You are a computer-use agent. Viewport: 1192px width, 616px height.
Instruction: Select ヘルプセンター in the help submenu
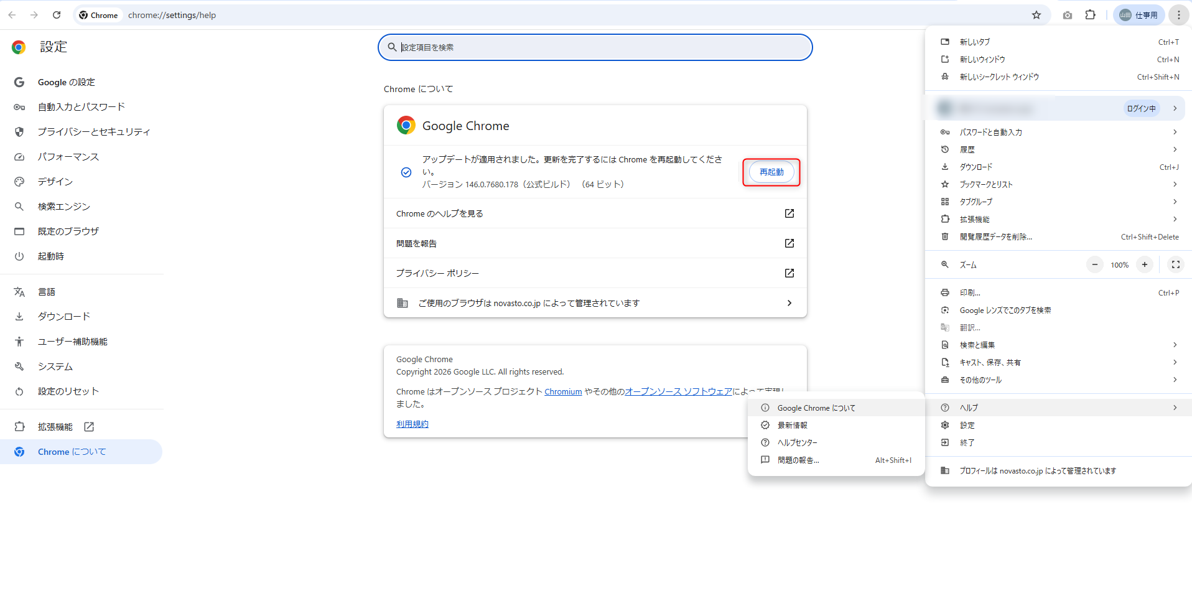click(836, 442)
